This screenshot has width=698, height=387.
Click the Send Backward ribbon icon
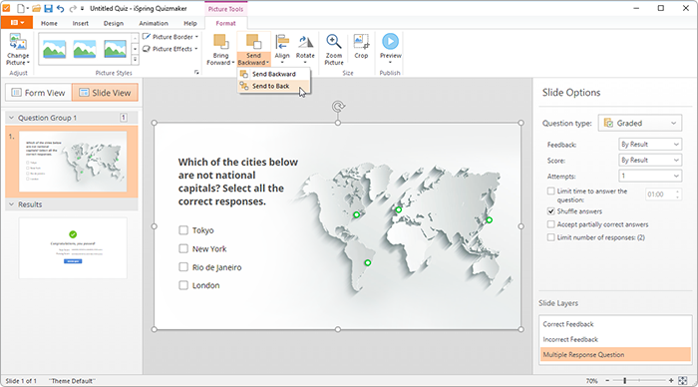(253, 42)
